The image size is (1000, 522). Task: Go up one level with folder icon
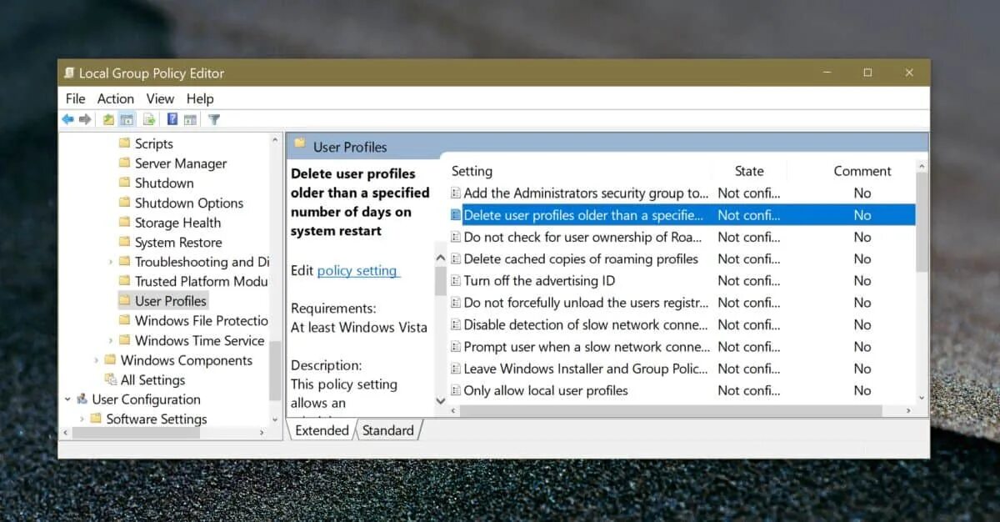(108, 119)
